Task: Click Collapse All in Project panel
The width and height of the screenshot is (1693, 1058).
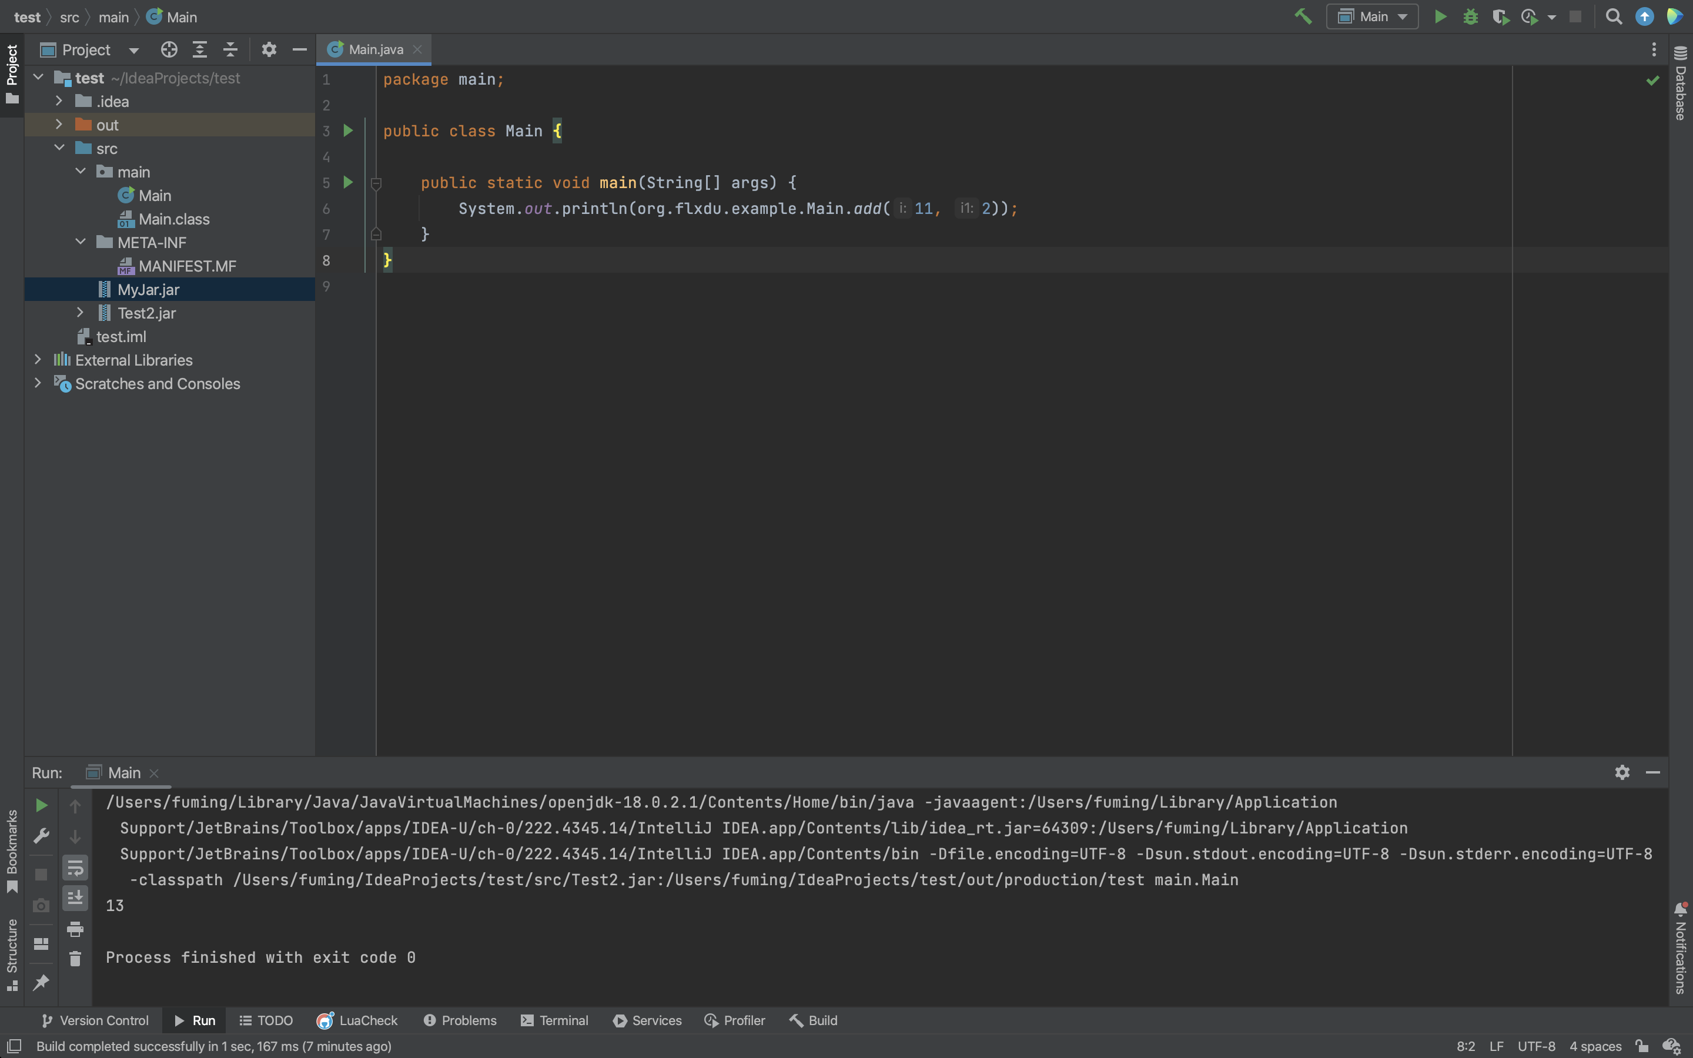Action: pyautogui.click(x=230, y=50)
